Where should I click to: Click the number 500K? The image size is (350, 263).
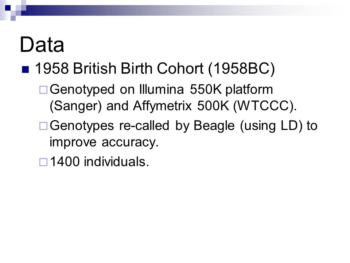[213, 106]
